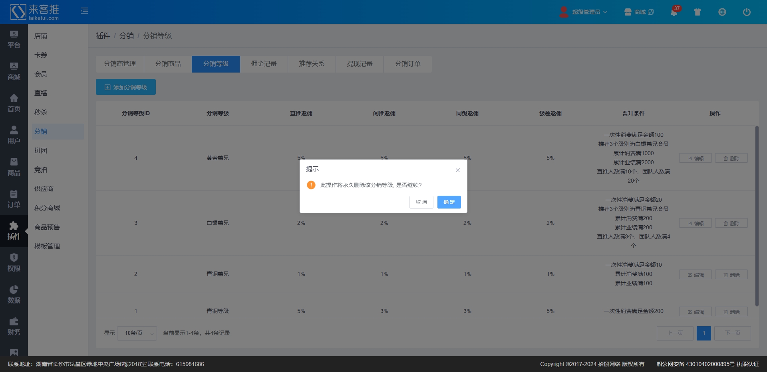
Task: Click the shirt theme icon
Action: tap(697, 12)
